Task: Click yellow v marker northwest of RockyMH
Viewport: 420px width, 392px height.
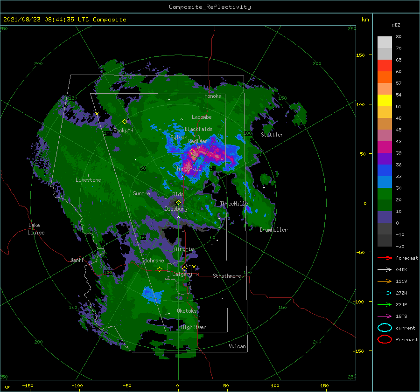Action: click(97, 114)
